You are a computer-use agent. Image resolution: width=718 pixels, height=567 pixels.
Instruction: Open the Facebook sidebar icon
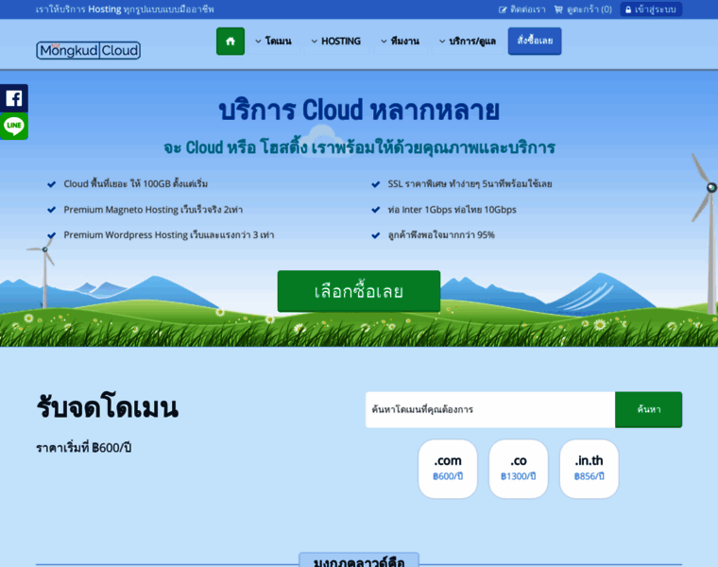point(14,98)
